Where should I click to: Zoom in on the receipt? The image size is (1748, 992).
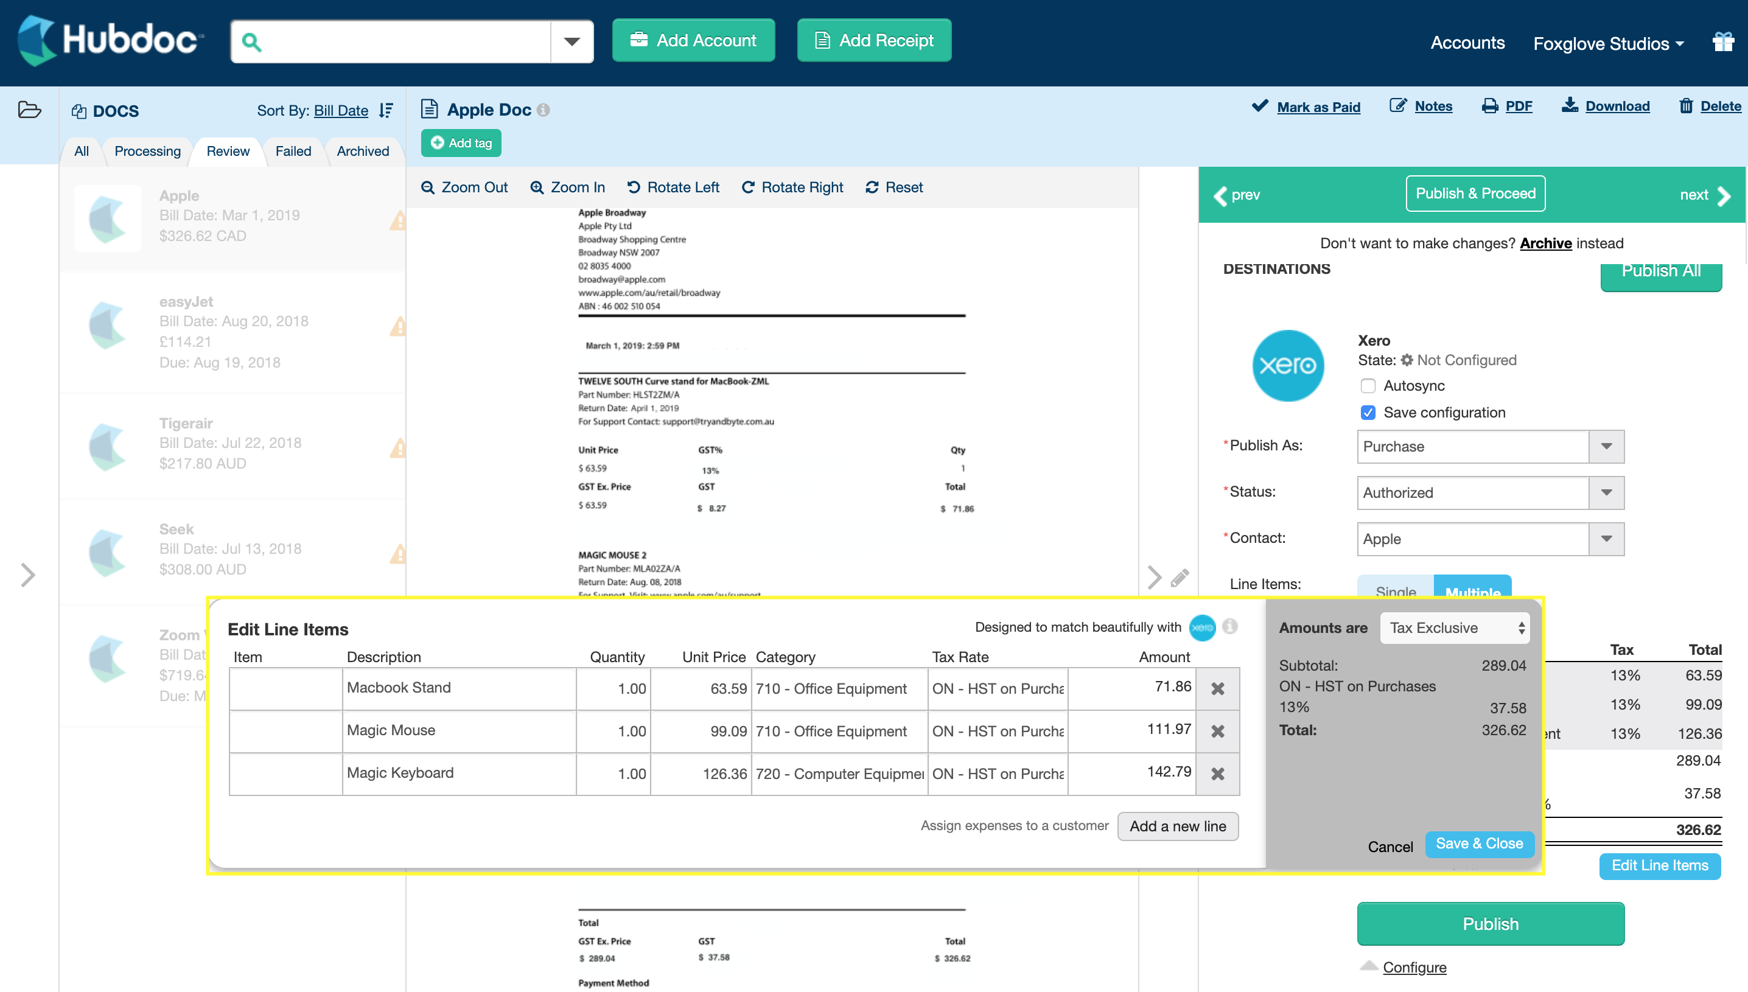tap(567, 187)
